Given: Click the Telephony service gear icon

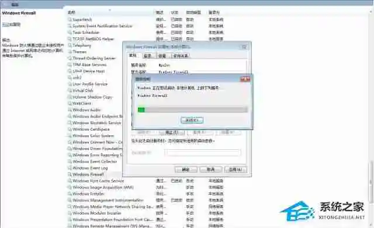Looking at the screenshot, I should click(70, 45).
